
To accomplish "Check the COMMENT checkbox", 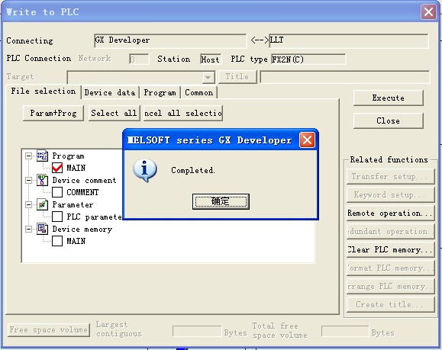I will pos(57,192).
